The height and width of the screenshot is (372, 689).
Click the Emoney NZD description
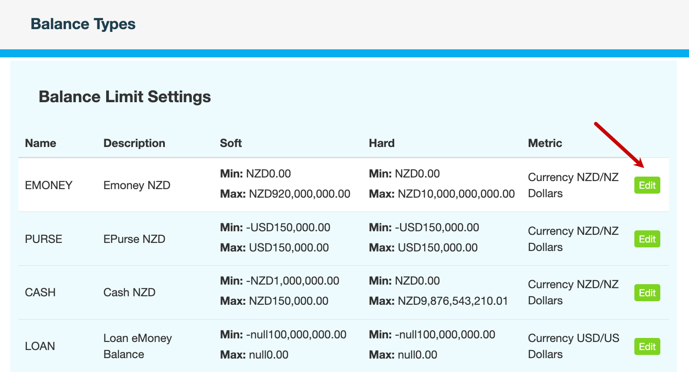pos(137,185)
